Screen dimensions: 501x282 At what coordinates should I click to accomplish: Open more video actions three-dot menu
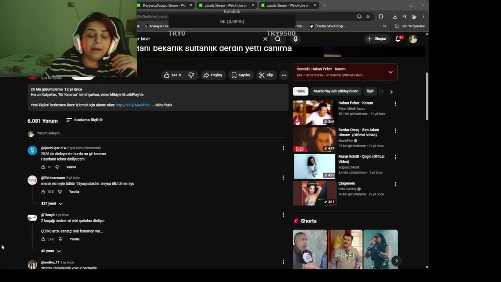(x=284, y=75)
